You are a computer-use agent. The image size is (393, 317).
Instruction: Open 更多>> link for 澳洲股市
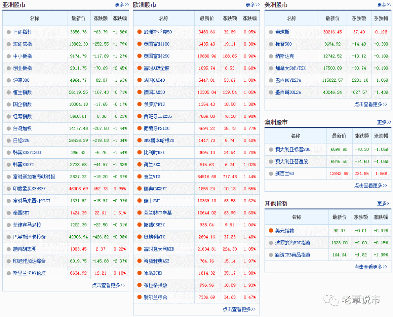tap(384, 122)
